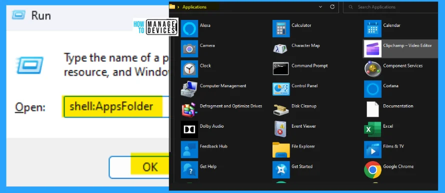The height and width of the screenshot is (193, 445).
Task: Select the Get Started icon
Action: tap(281, 170)
